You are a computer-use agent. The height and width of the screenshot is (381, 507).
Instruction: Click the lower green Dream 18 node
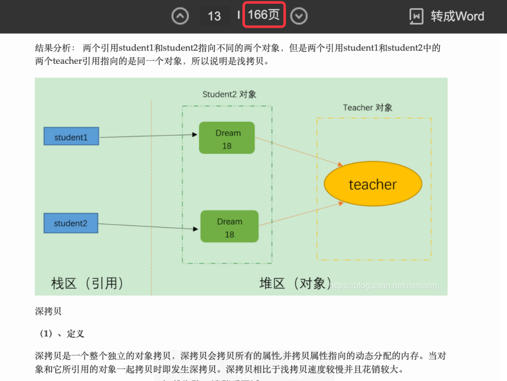(x=229, y=226)
